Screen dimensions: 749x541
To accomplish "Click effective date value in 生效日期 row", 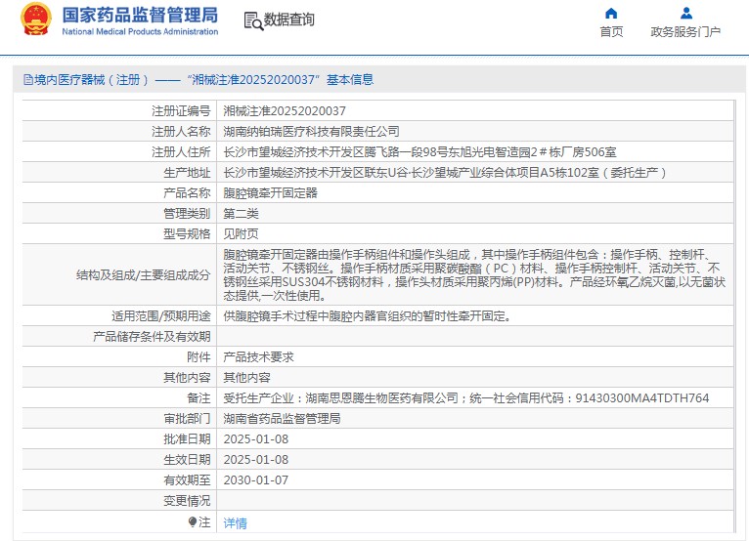I will tap(256, 460).
